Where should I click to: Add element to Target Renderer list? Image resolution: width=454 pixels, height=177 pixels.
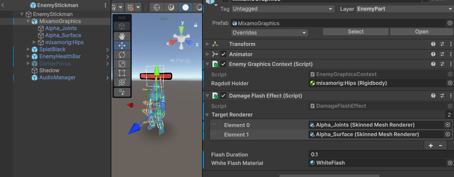(431, 145)
